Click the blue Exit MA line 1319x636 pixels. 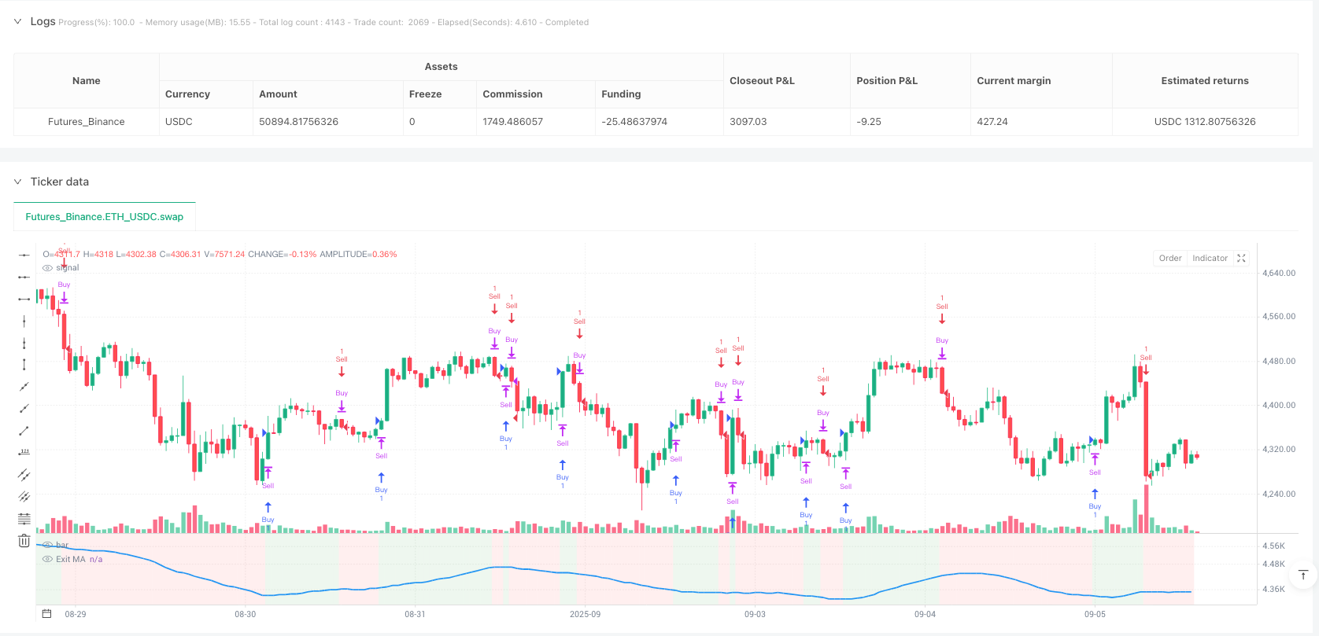tap(551, 572)
